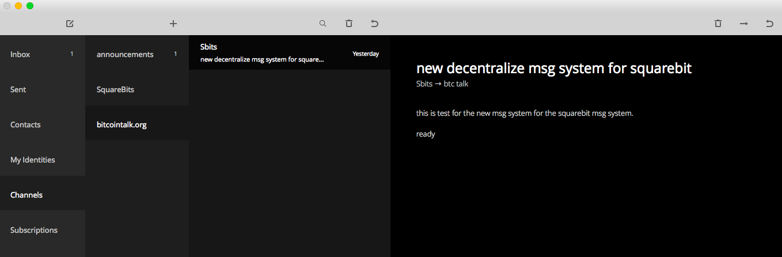Open the Sbits message from Yesterday
This screenshot has width=782, height=257.
click(x=290, y=53)
